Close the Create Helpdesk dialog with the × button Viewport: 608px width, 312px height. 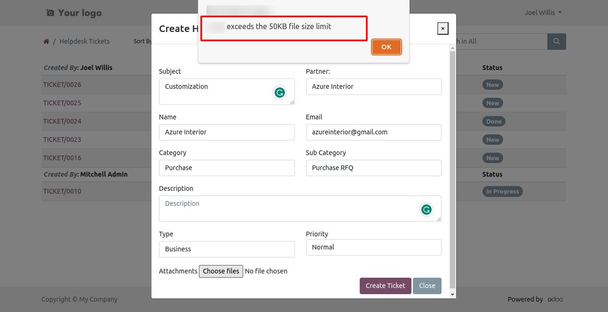coord(442,29)
